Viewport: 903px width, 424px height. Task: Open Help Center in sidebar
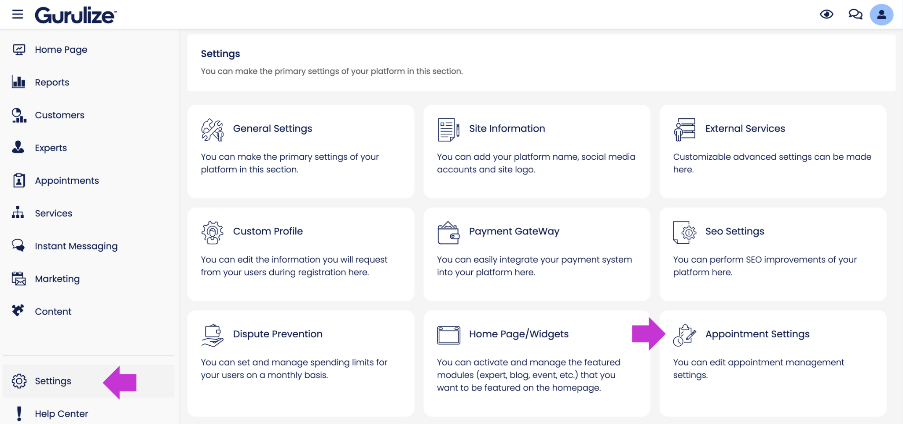(x=61, y=414)
